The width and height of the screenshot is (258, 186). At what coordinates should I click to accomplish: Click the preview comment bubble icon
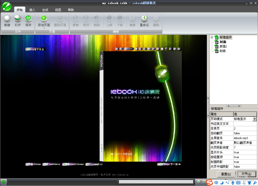click(x=136, y=49)
